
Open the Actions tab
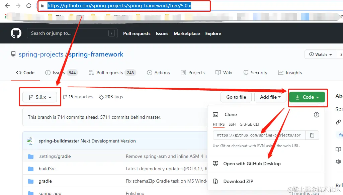click(158, 73)
